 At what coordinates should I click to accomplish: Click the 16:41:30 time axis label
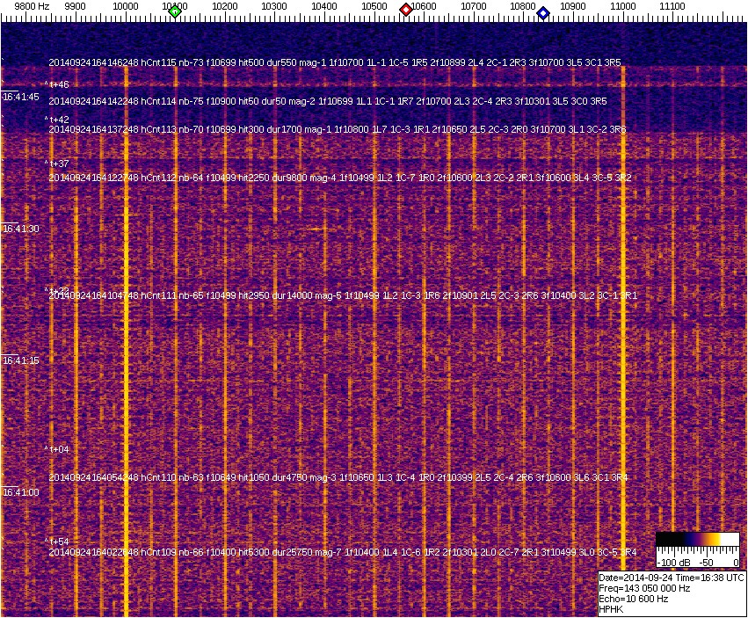(21, 229)
